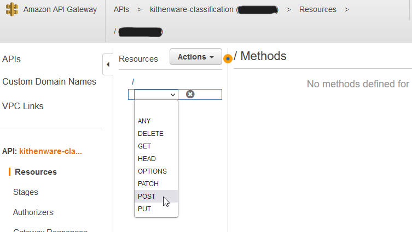412x232 pixels.
Task: Open the Actions dropdown button
Action: (x=196, y=57)
